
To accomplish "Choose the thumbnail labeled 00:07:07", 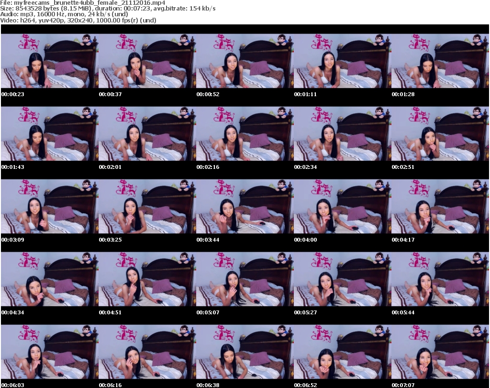I will 440,352.
